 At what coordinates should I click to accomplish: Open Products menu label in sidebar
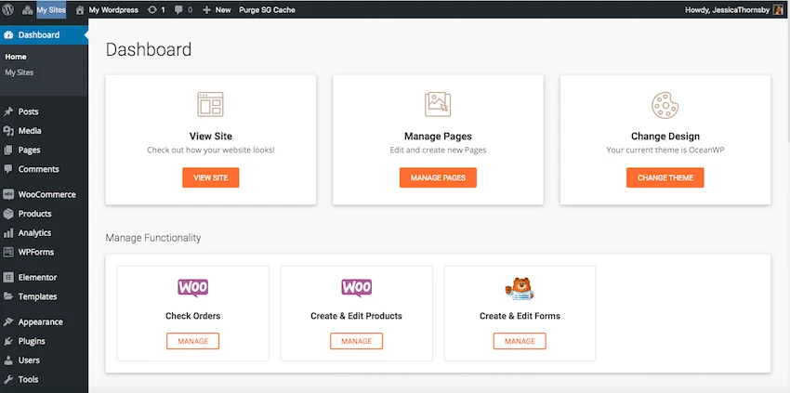pos(34,214)
